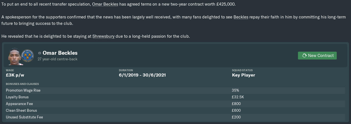Viewport: 351px width, 124px height.
Task: Open the underlined Shrewsbury club link
Action: 103,37
